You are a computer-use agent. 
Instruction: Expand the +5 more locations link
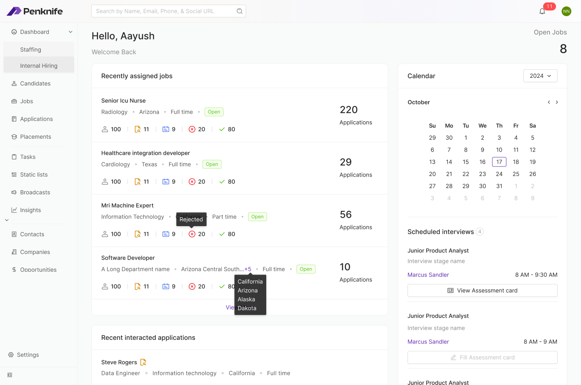click(248, 269)
